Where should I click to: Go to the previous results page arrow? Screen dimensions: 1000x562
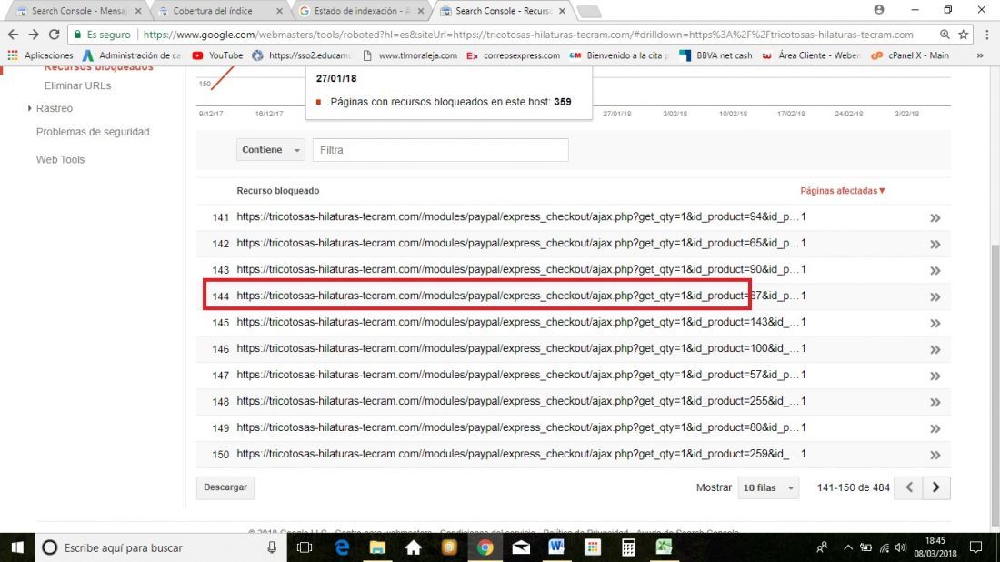(909, 487)
